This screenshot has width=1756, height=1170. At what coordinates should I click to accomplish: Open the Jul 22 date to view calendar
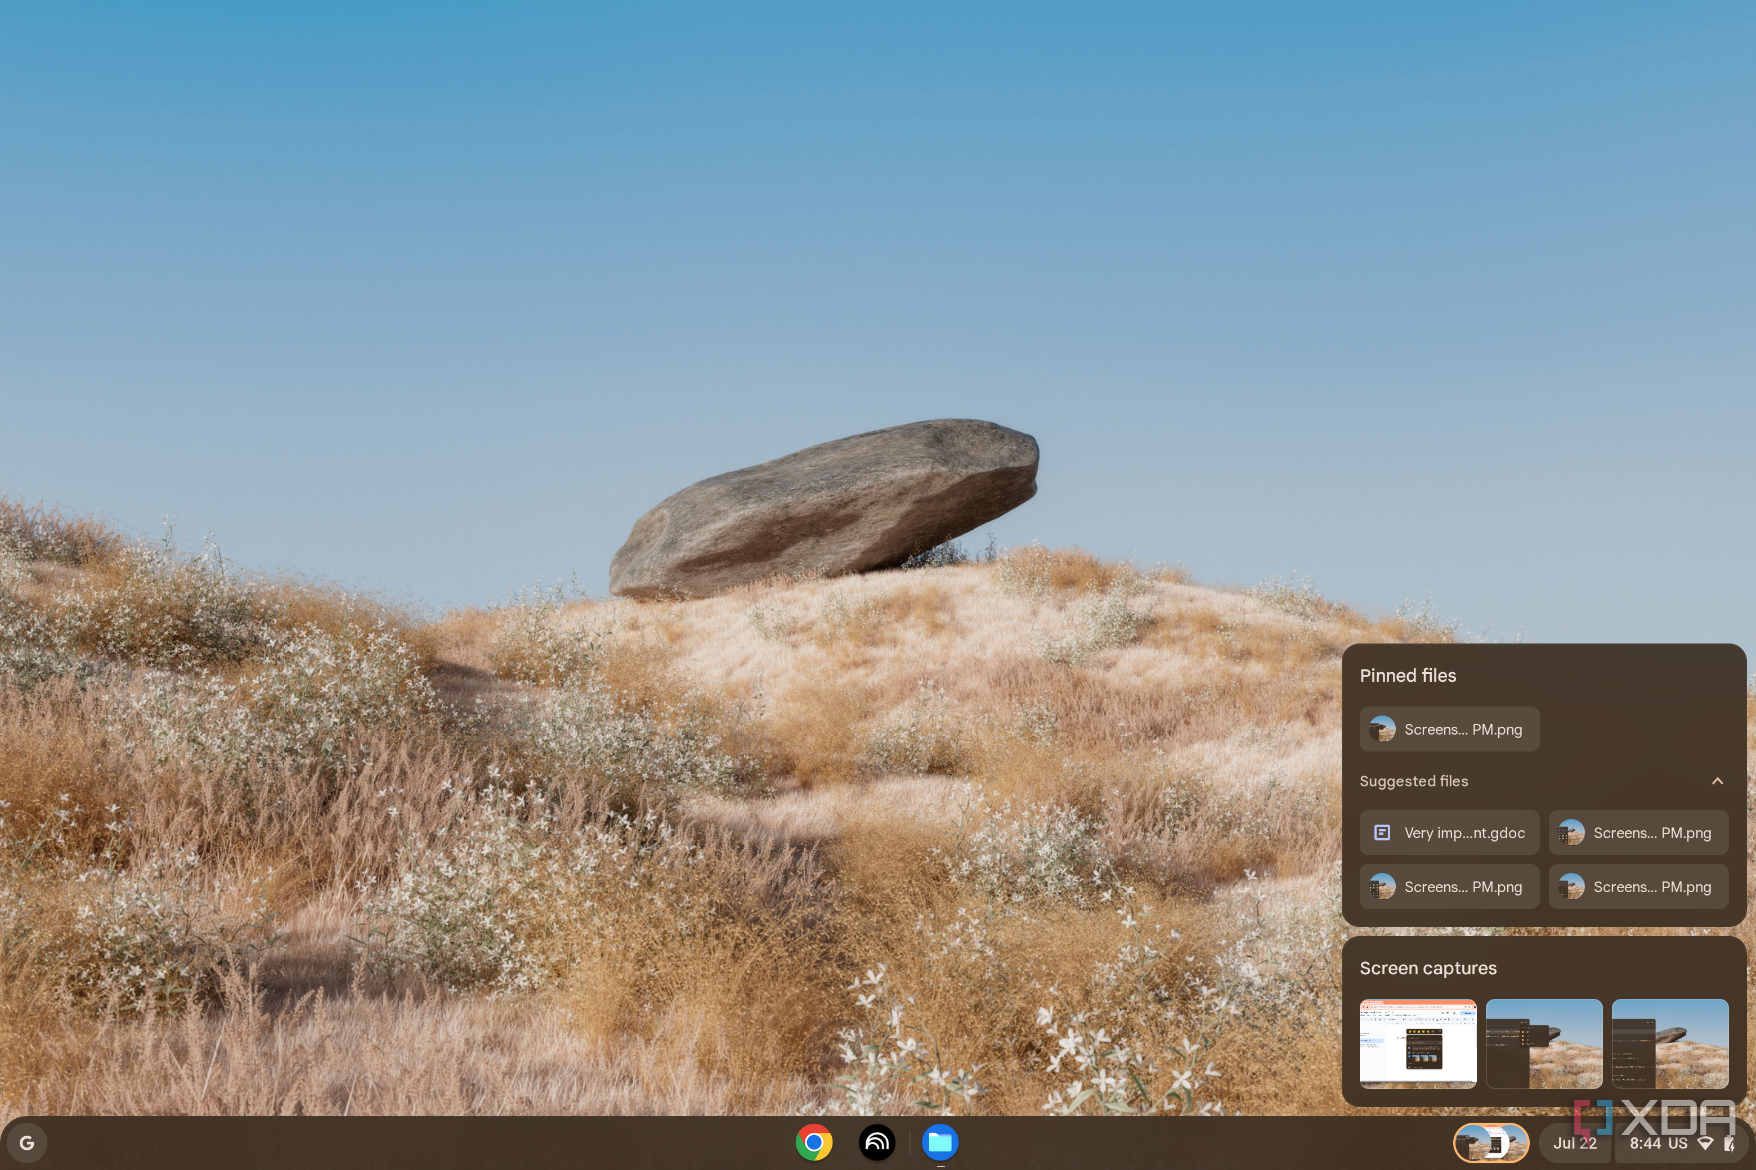1577,1142
